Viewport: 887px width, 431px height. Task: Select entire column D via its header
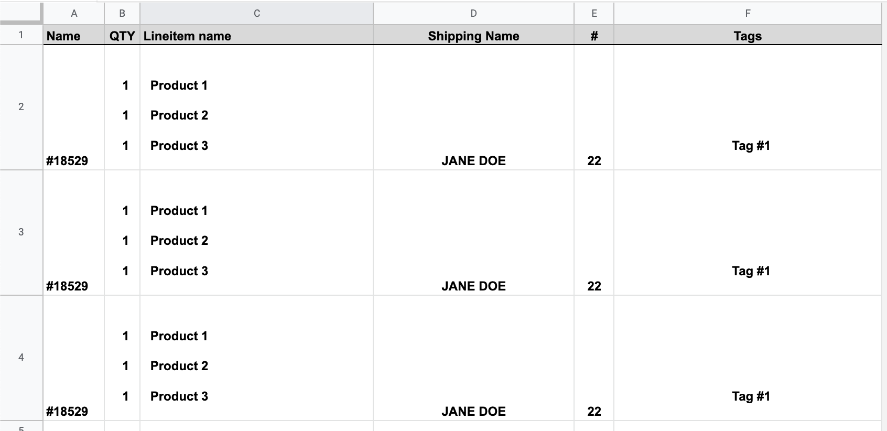[x=473, y=14]
